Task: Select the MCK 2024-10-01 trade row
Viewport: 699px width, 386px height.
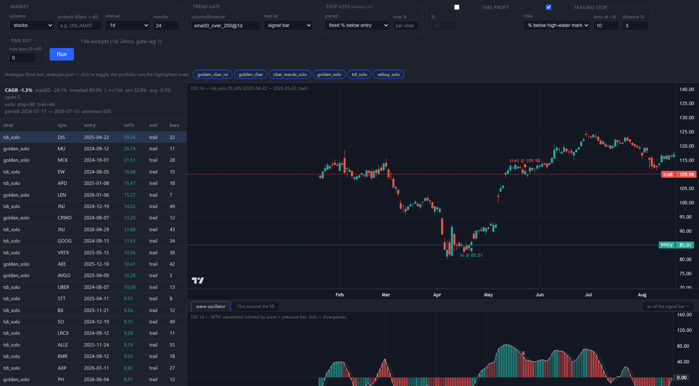Action: [x=93, y=160]
